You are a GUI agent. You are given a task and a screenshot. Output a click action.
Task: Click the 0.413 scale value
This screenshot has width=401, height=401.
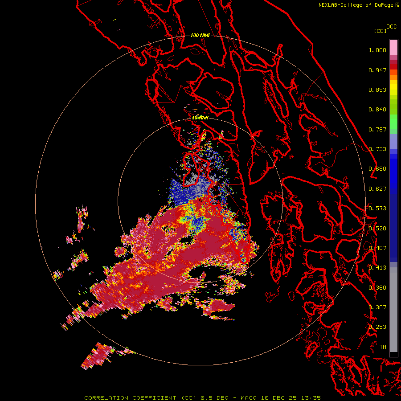[x=377, y=268]
